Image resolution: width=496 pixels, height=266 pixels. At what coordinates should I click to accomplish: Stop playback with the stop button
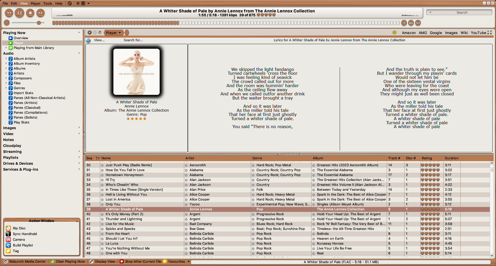tap(30, 13)
